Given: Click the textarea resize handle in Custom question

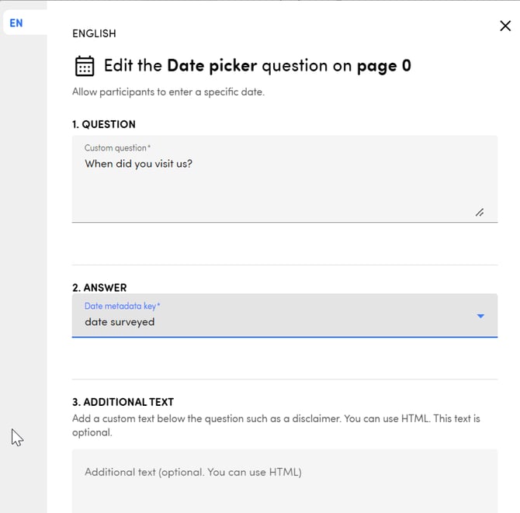Looking at the screenshot, I should coord(480,212).
